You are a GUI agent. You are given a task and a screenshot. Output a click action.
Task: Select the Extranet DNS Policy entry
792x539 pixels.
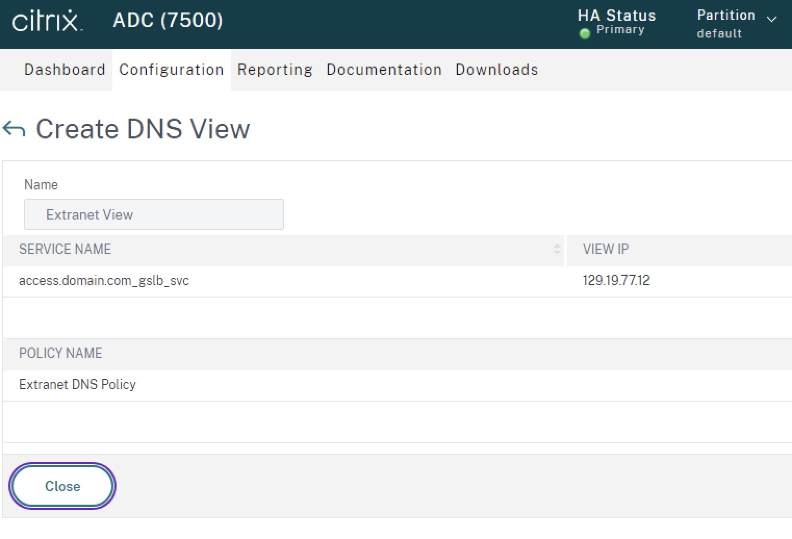coord(77,384)
